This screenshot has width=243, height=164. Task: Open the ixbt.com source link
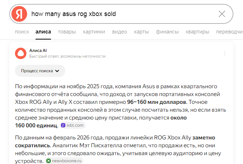75,125
